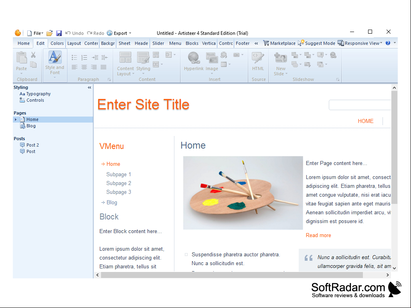This screenshot has height=308, width=411.
Task: Click the HOME navigation menu link
Action: (366, 121)
